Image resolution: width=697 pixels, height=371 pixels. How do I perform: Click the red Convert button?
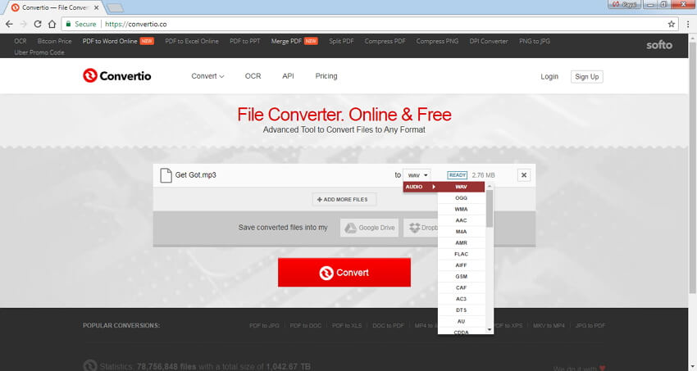pos(344,273)
